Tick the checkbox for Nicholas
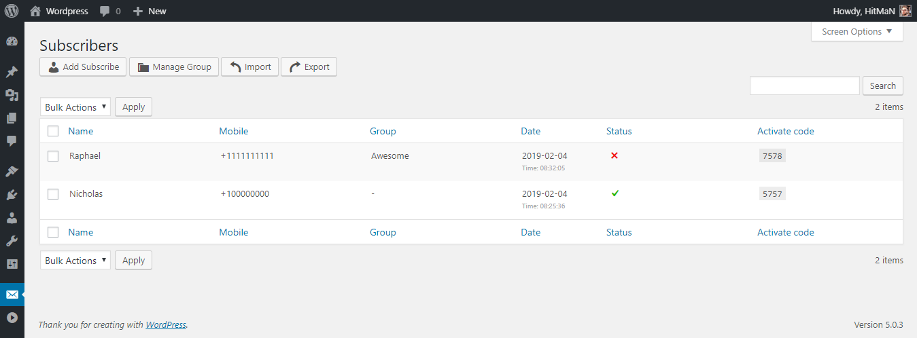The height and width of the screenshot is (338, 917). (53, 194)
